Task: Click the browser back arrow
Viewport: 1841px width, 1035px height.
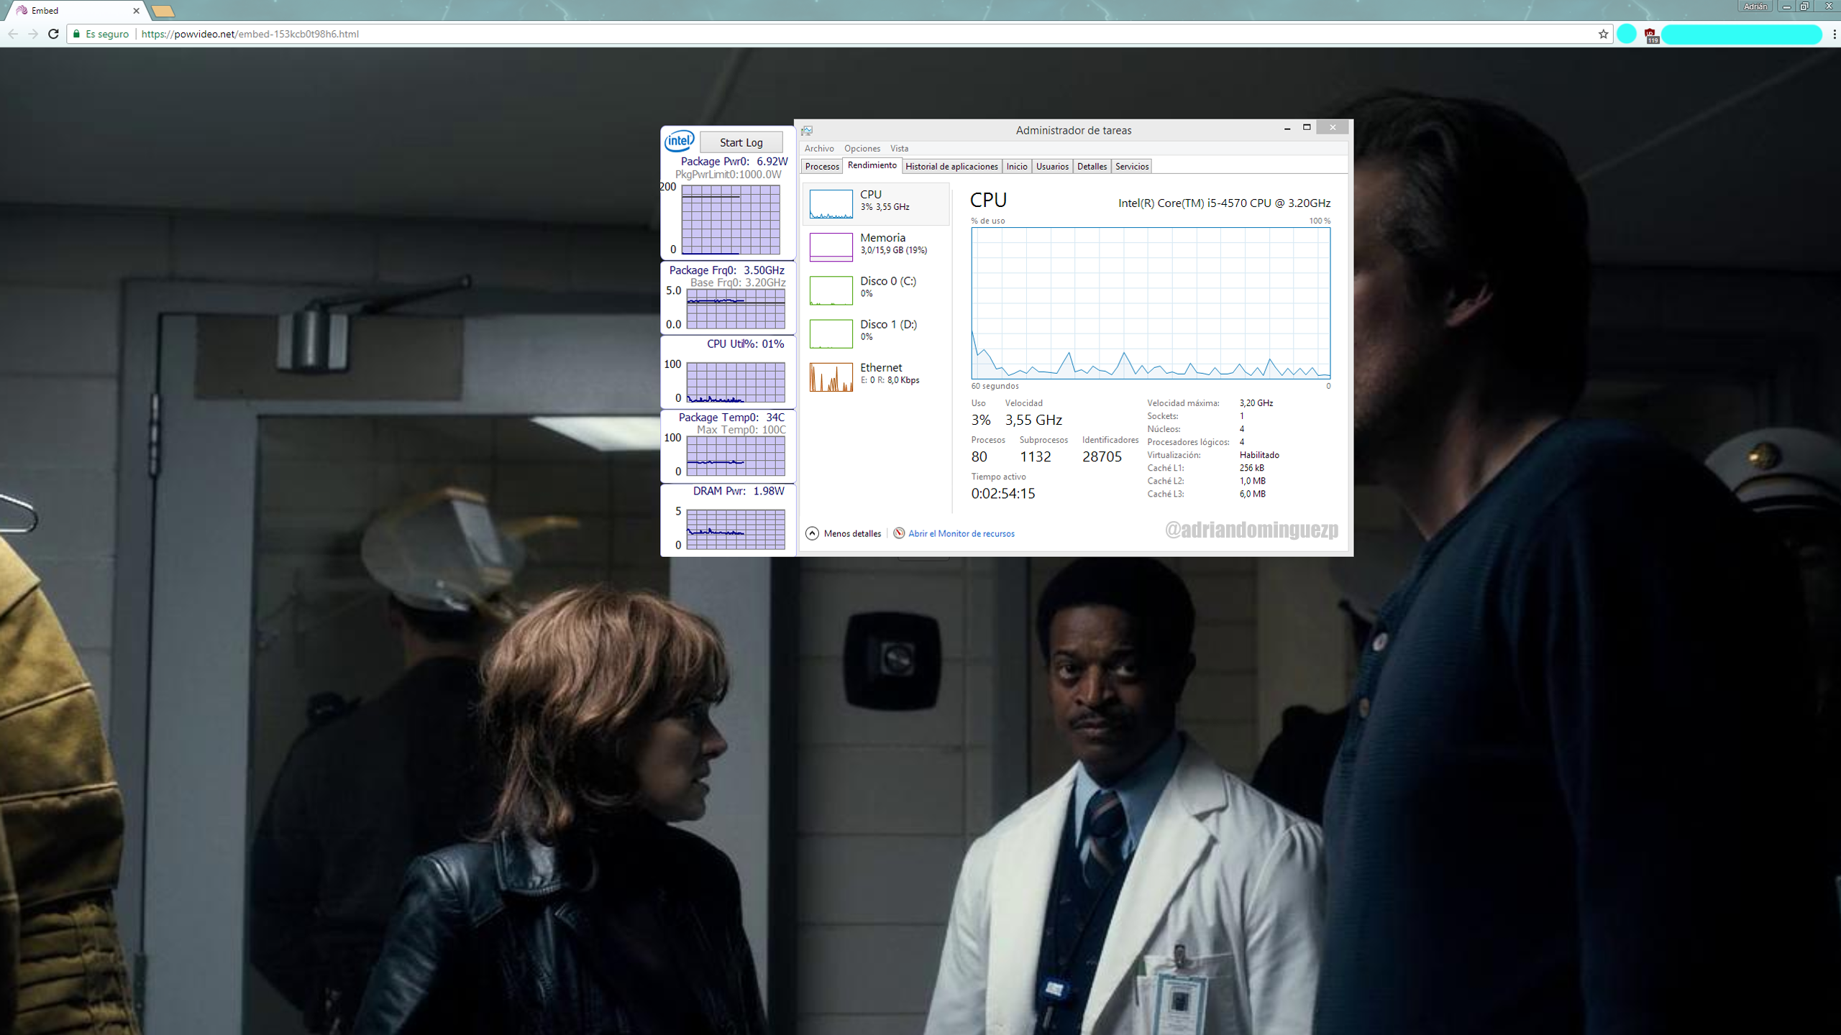Action: pos(13,34)
